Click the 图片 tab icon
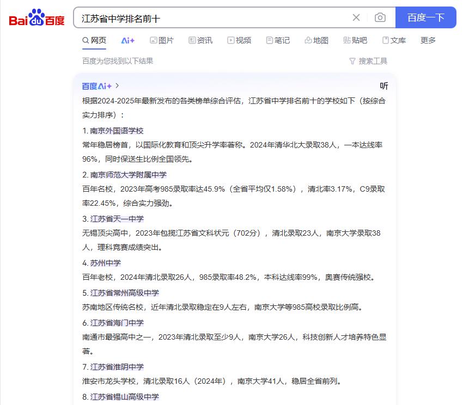This screenshot has height=405, width=463. (x=153, y=40)
